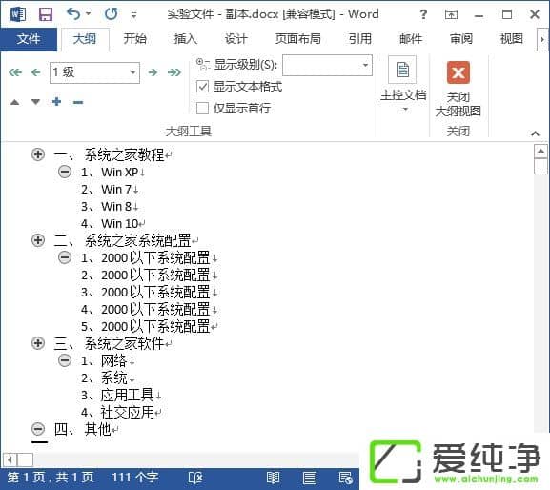Screen dimensions: 550x490
Task: Promote to Heading 1 double-left arrow
Action: point(15,72)
